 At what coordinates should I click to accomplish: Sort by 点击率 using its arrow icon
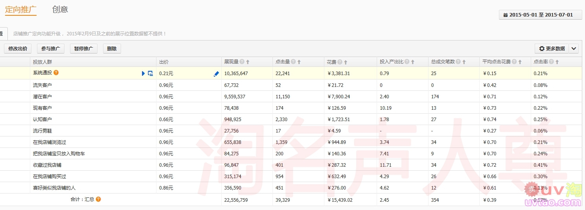point(557,62)
